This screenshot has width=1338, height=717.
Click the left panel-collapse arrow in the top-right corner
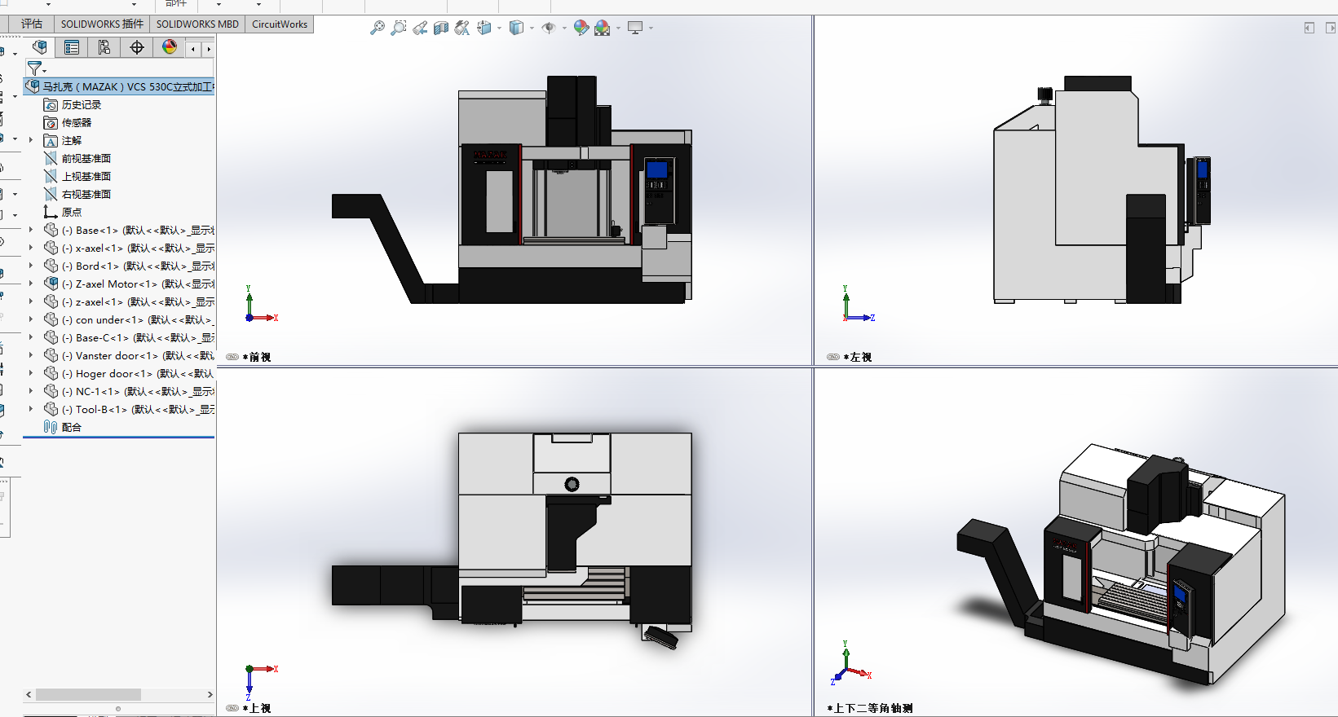point(1309,28)
